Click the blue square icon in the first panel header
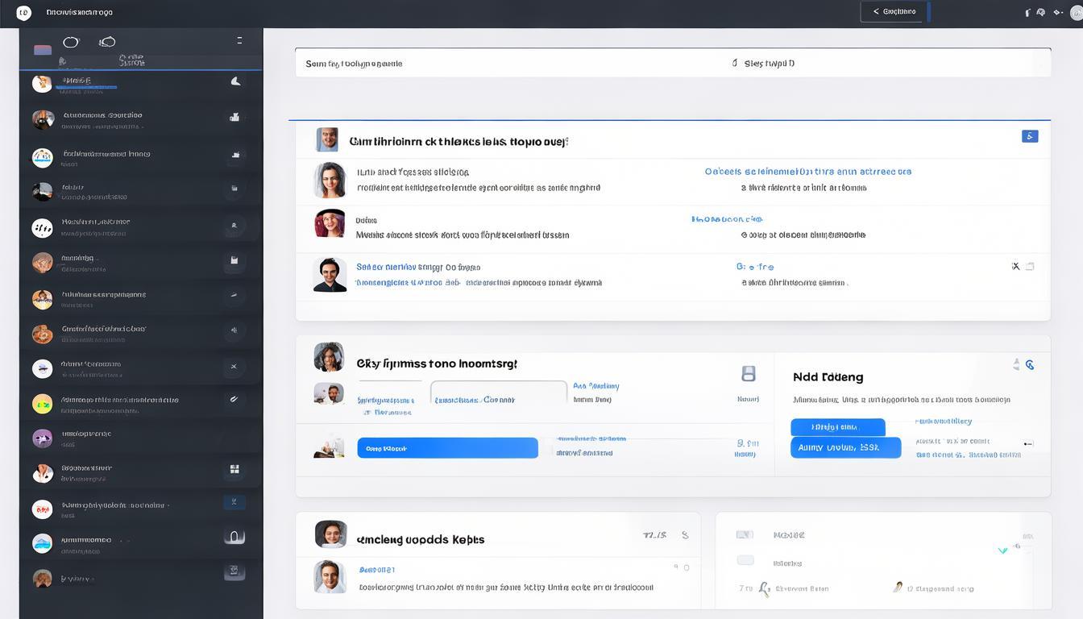This screenshot has width=1083, height=619. [x=1029, y=136]
